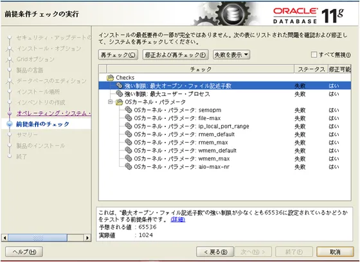Screen dimensions: 360x262
Task: Click the ヘルプ button
Action: tap(24, 252)
